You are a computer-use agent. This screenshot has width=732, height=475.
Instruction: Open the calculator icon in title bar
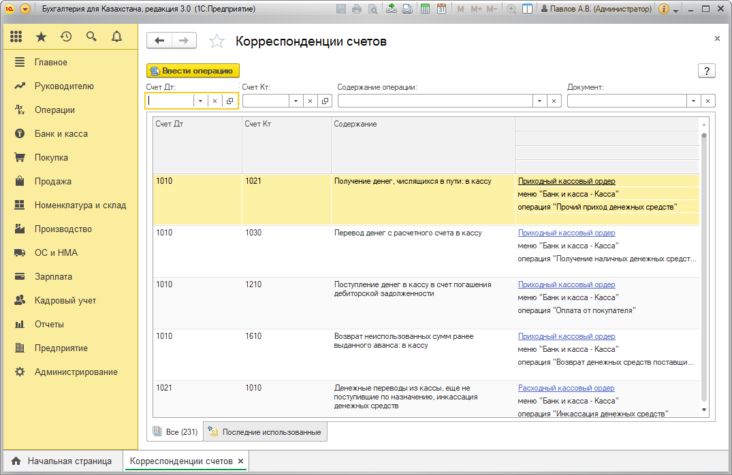pos(426,9)
